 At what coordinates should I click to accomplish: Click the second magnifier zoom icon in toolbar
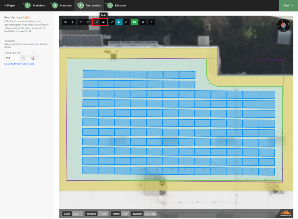click(x=73, y=22)
